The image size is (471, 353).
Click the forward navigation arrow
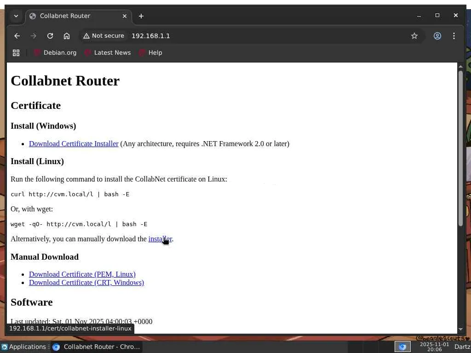(33, 36)
